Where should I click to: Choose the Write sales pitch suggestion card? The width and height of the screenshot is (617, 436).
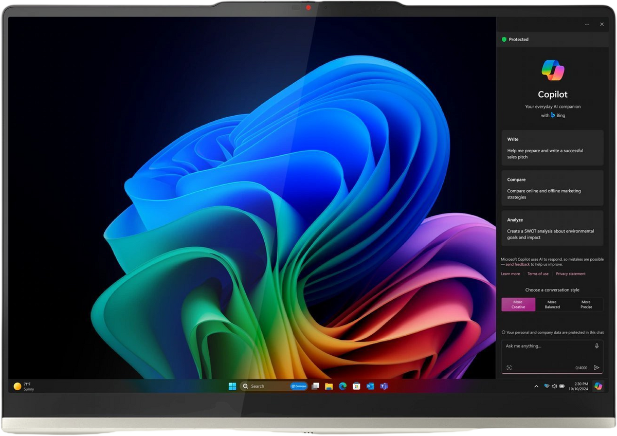click(552, 148)
